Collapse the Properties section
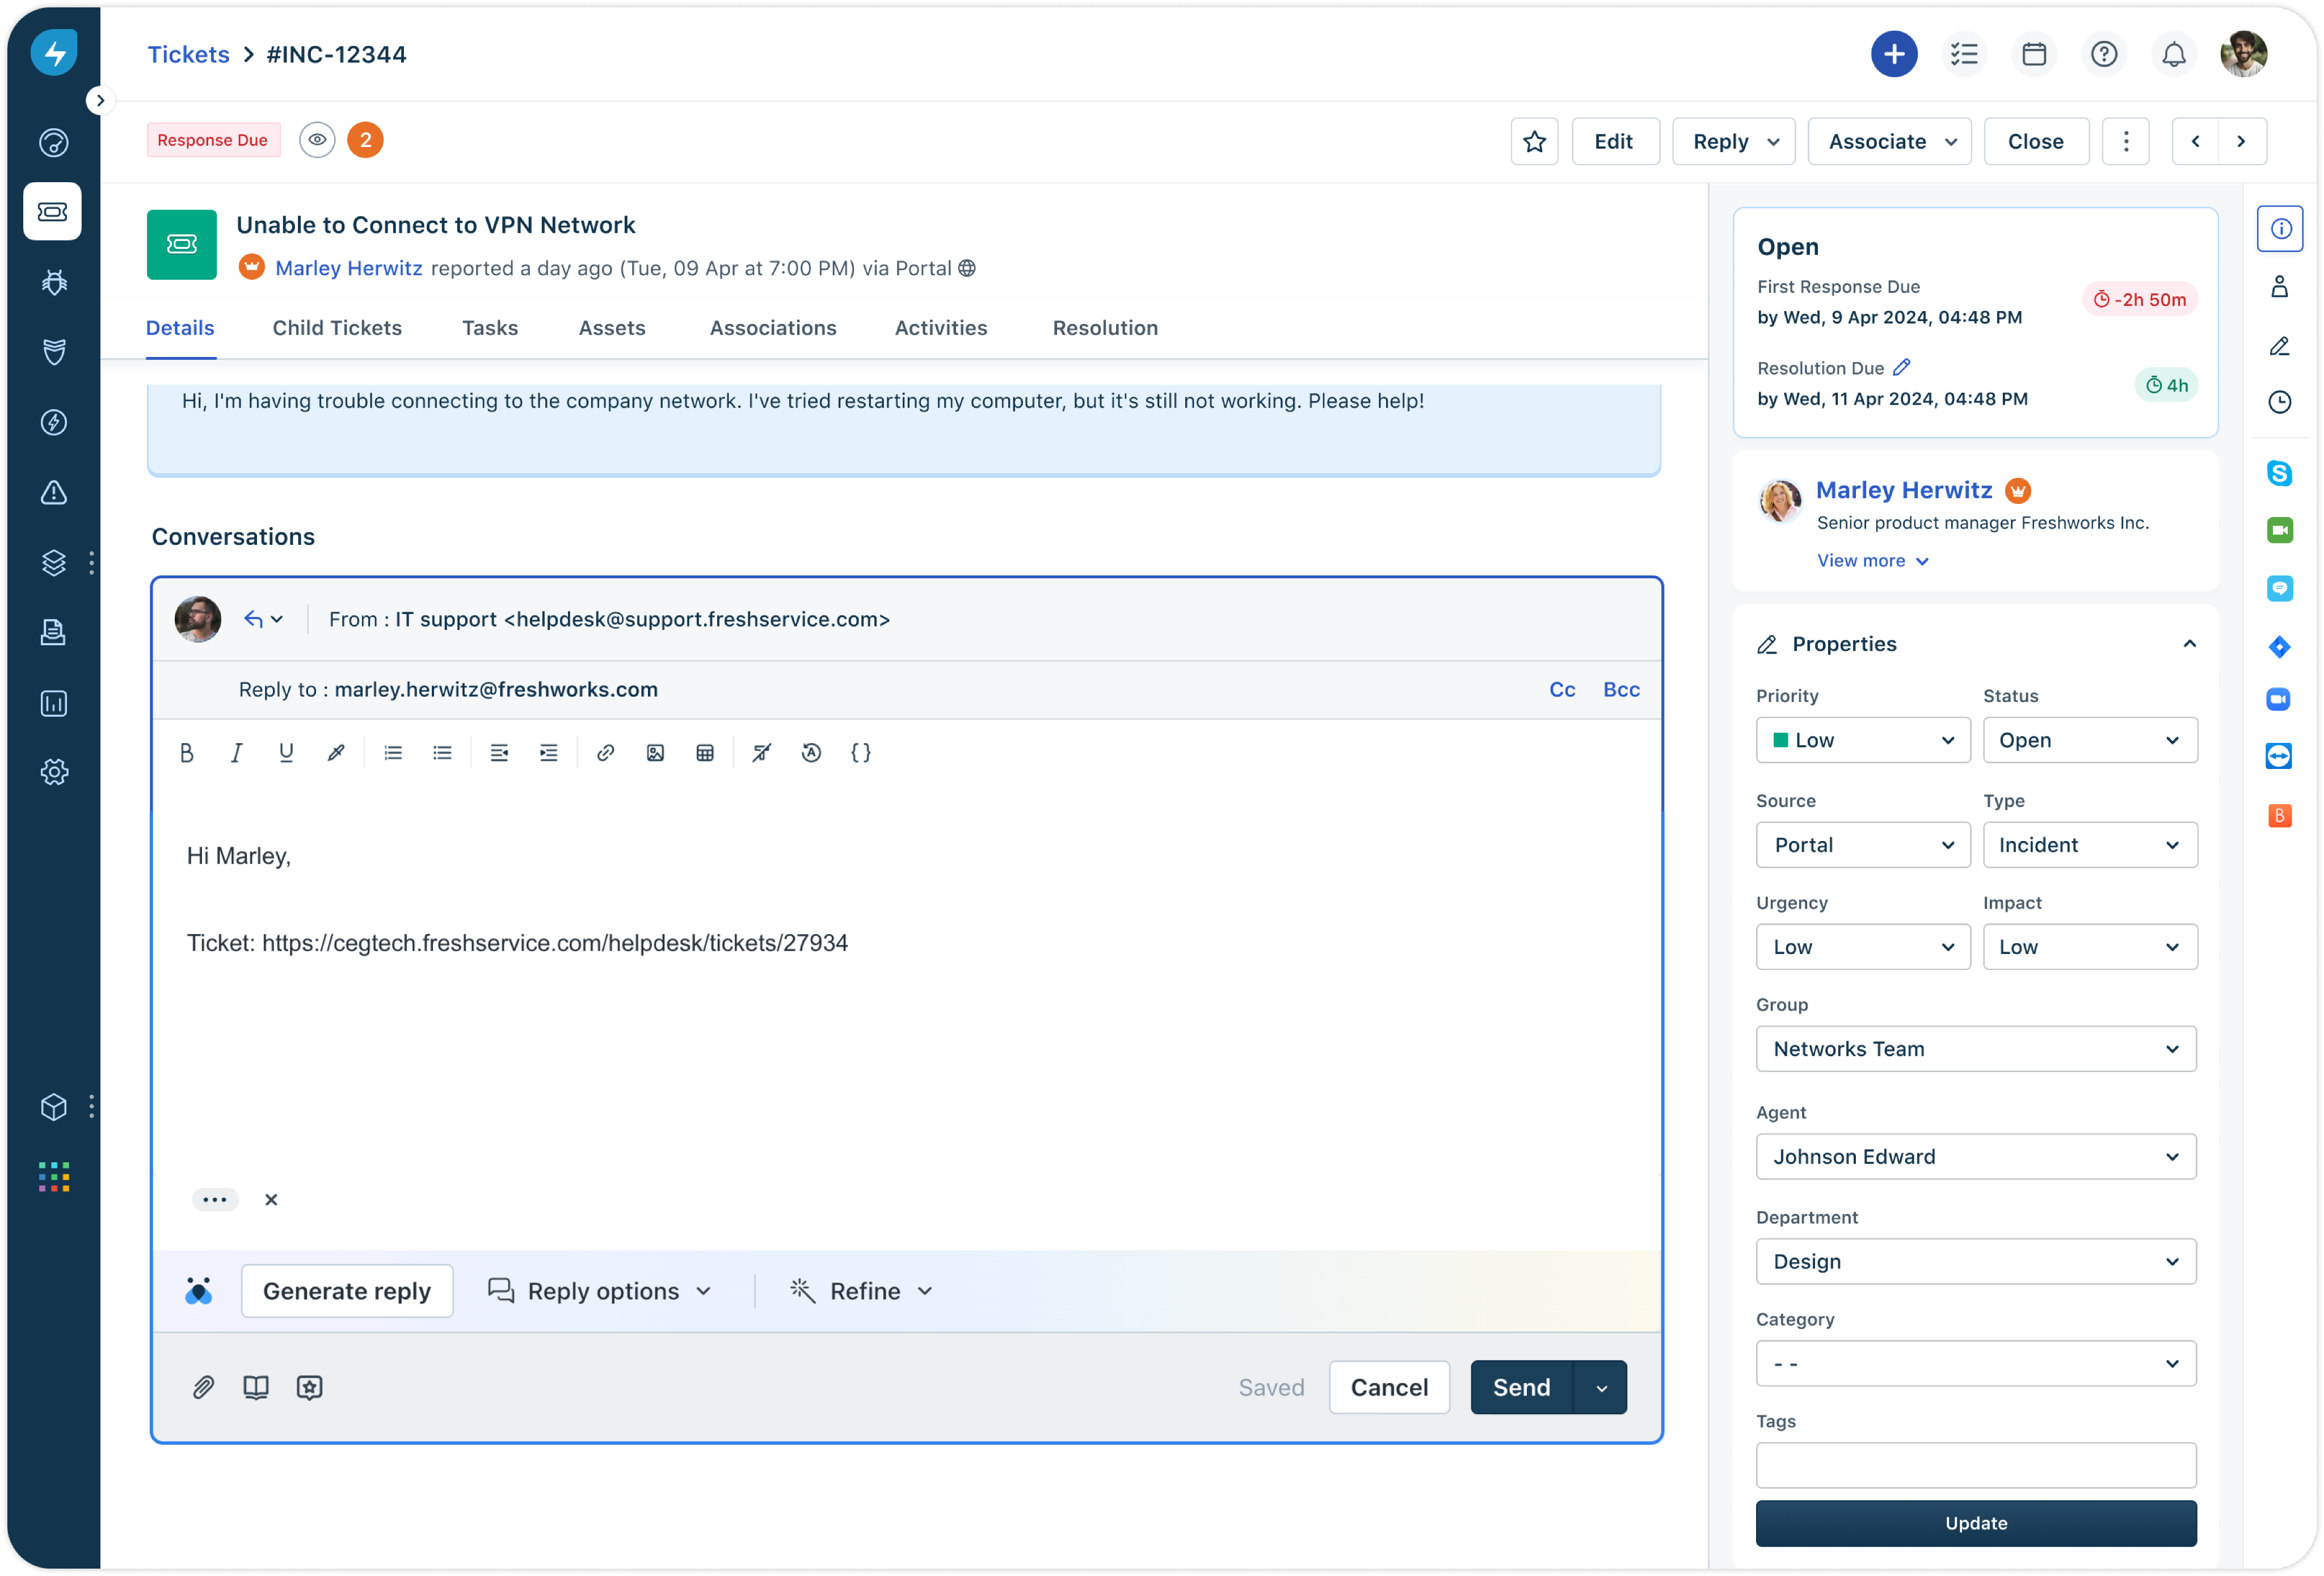 2189,644
